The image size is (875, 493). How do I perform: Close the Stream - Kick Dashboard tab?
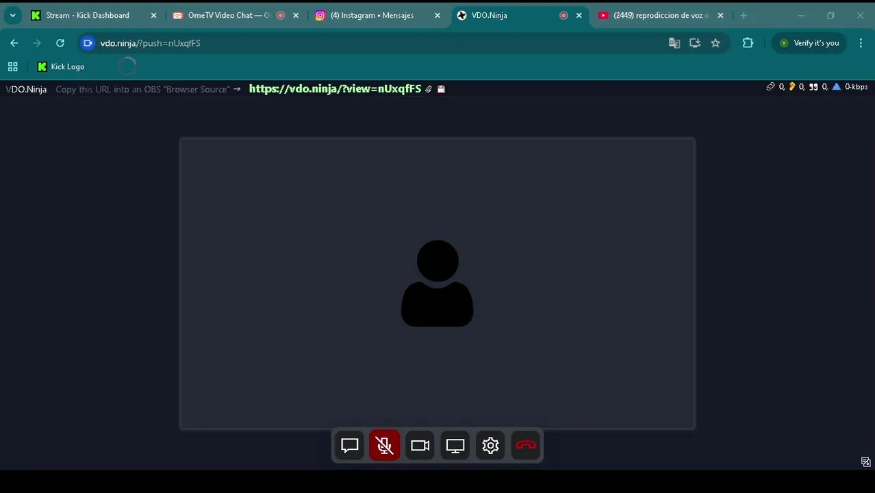(153, 15)
